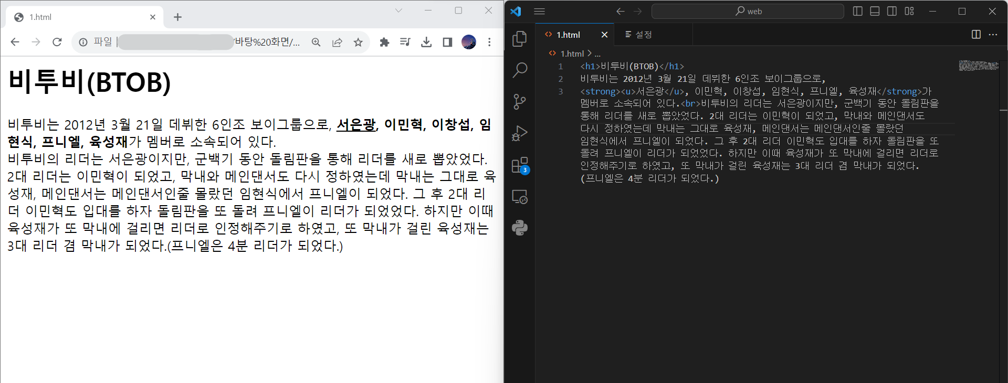Toggle Chrome side panel
1008x383 pixels.
447,42
